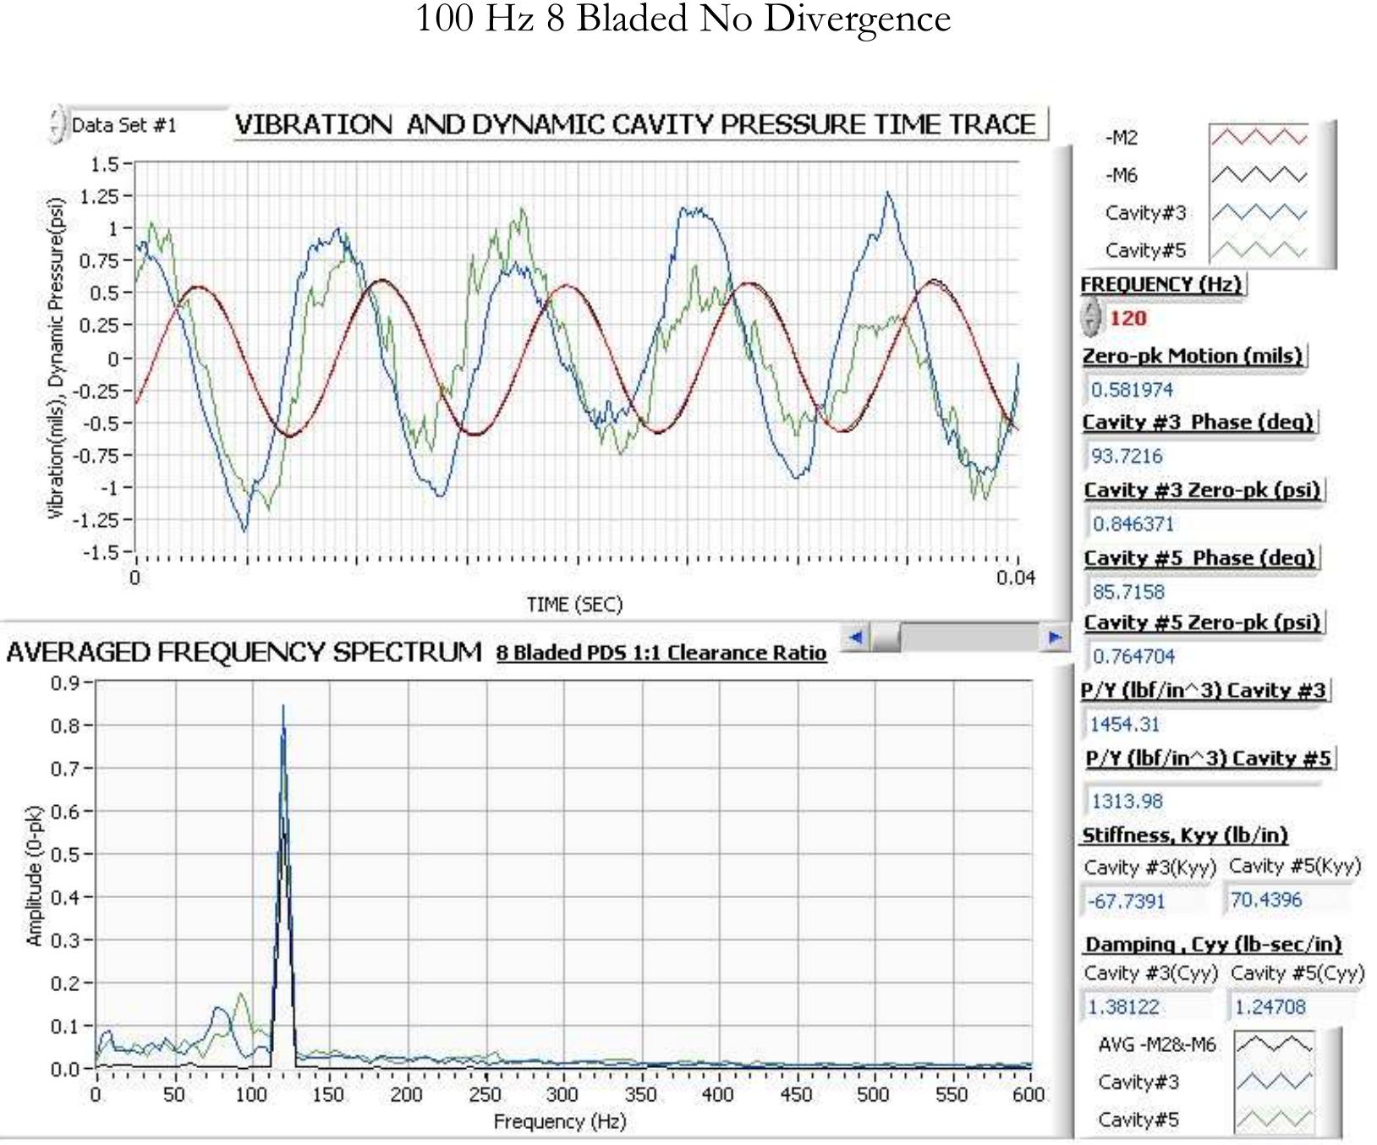Select the Cavity #5 Cyy damping value
The height and width of the screenshot is (1145, 1377).
point(1270,1007)
